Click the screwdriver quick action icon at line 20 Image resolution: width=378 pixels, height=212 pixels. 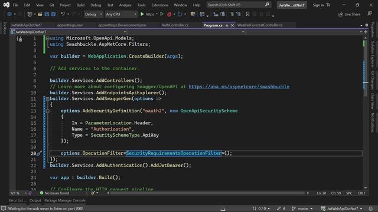[x=40, y=153]
